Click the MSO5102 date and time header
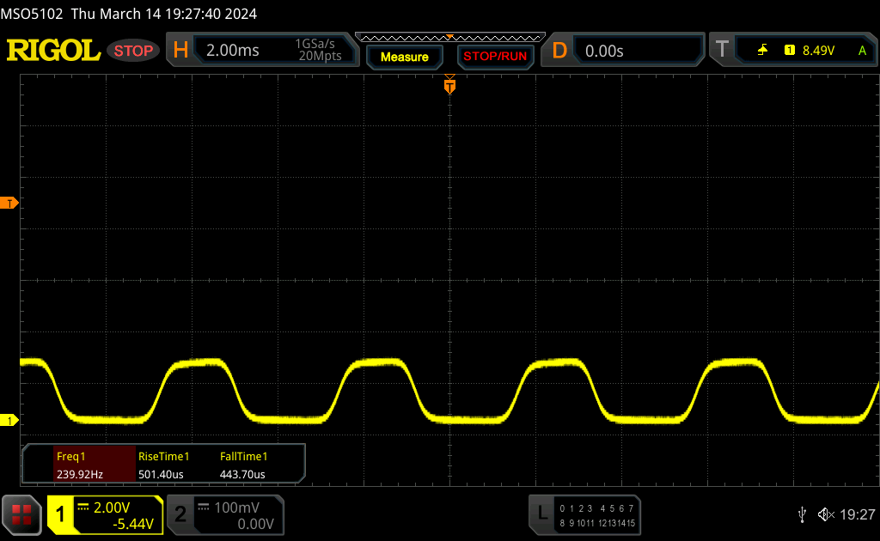This screenshot has height=541, width=880. (129, 14)
